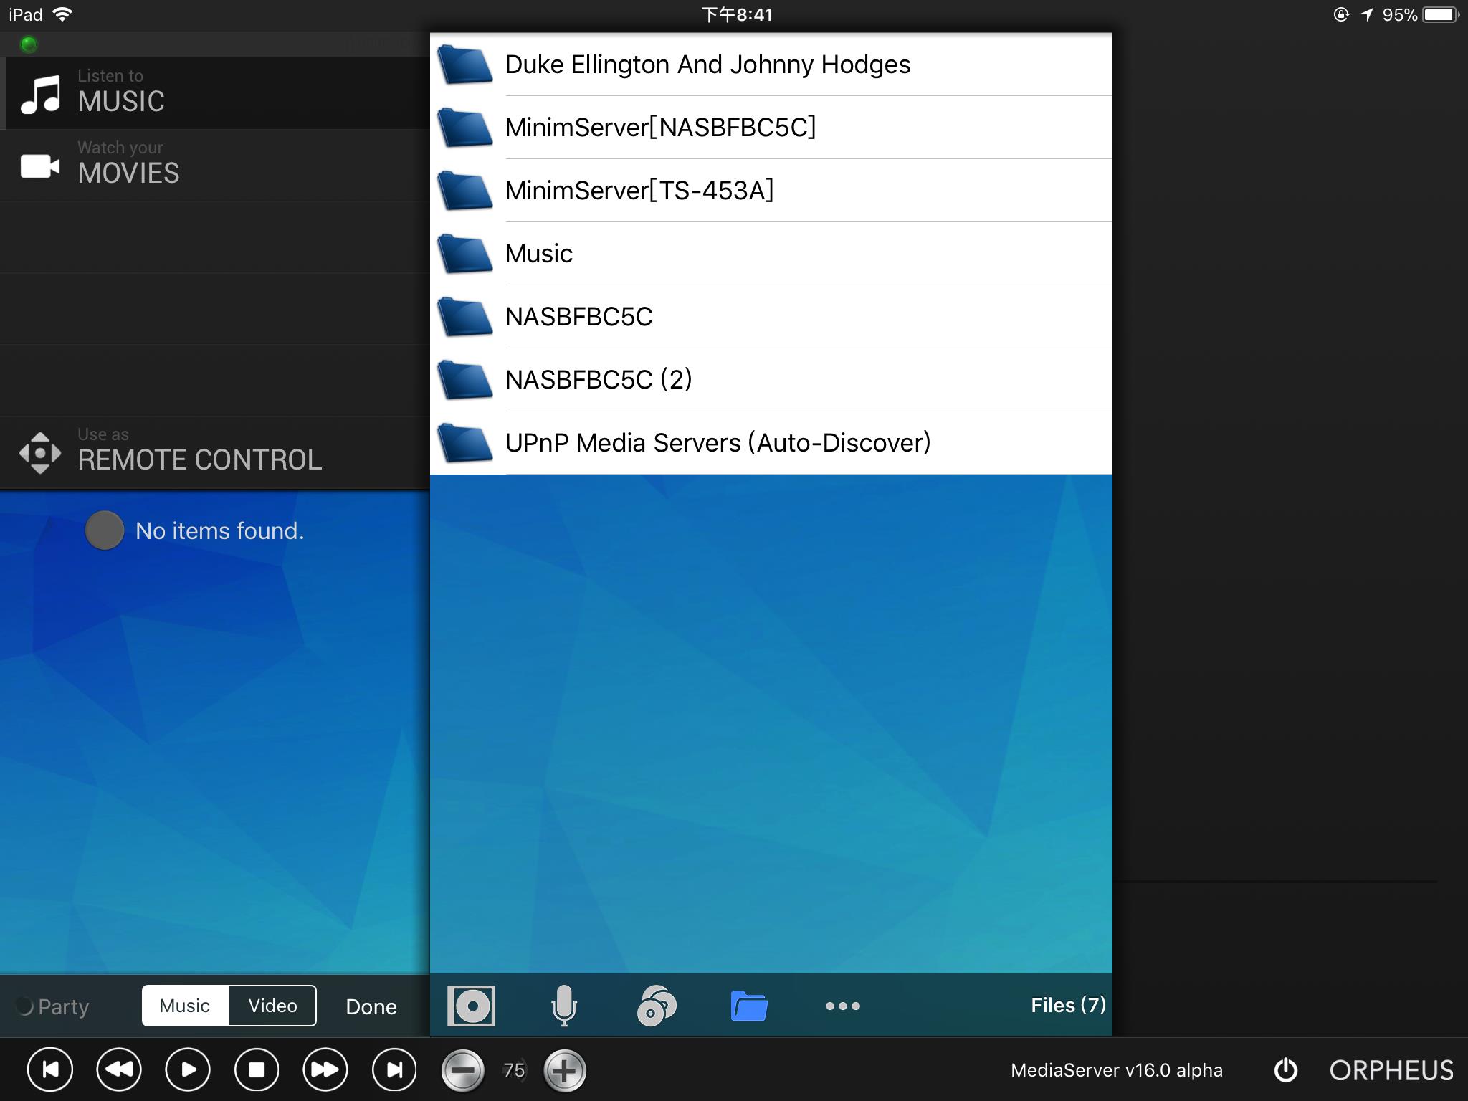This screenshot has width=1468, height=1101.
Task: Tap the location arrow icon
Action: pyautogui.click(x=1367, y=14)
